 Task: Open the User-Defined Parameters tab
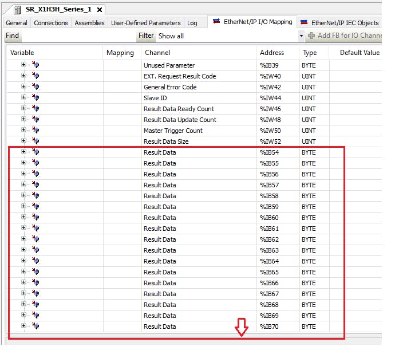coord(145,23)
